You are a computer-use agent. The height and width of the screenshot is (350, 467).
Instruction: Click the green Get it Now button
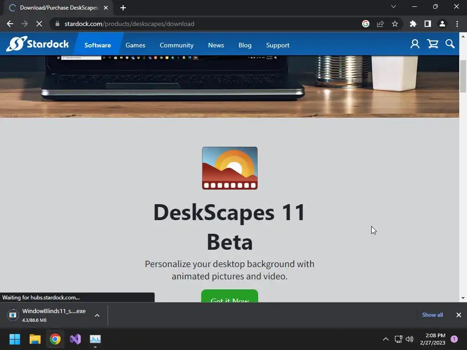pyautogui.click(x=230, y=296)
